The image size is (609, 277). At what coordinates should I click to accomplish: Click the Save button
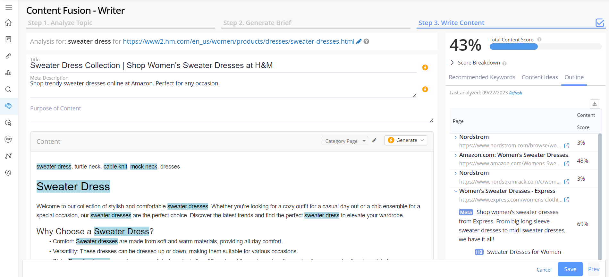pos(570,269)
